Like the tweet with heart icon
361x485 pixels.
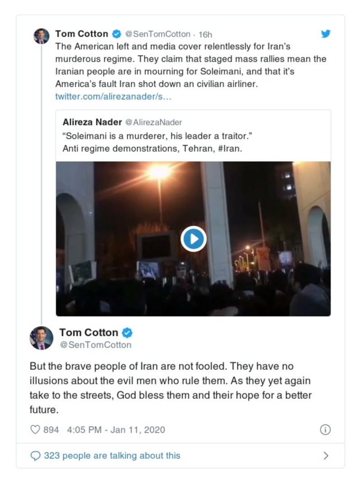pyautogui.click(x=35, y=429)
